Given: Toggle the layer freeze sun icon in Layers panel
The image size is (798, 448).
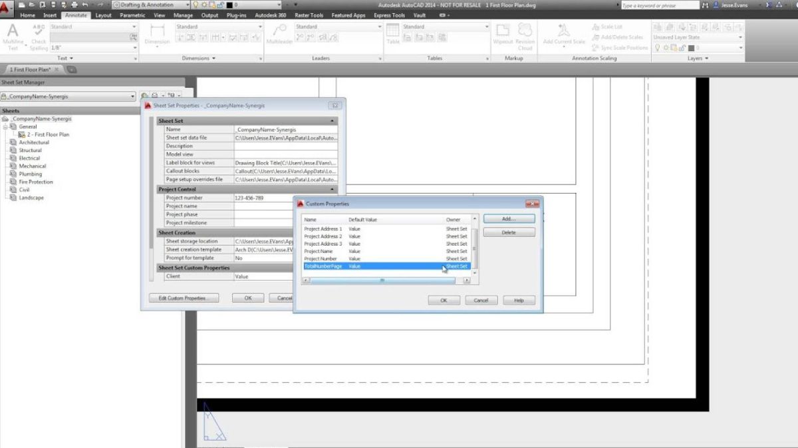Looking at the screenshot, I should [666, 48].
